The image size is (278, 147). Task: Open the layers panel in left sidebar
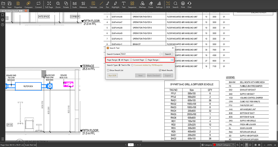[2, 20]
